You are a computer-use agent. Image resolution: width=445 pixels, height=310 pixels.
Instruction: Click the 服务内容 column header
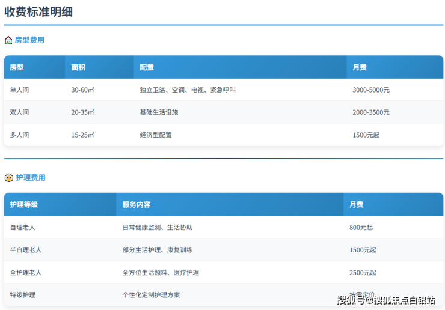[x=137, y=205]
